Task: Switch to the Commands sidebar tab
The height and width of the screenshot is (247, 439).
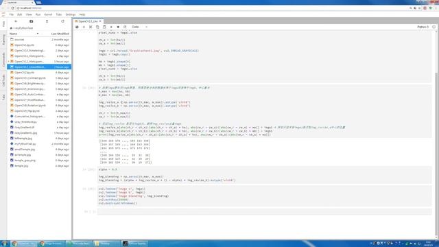Action: pyautogui.click(x=3, y=59)
